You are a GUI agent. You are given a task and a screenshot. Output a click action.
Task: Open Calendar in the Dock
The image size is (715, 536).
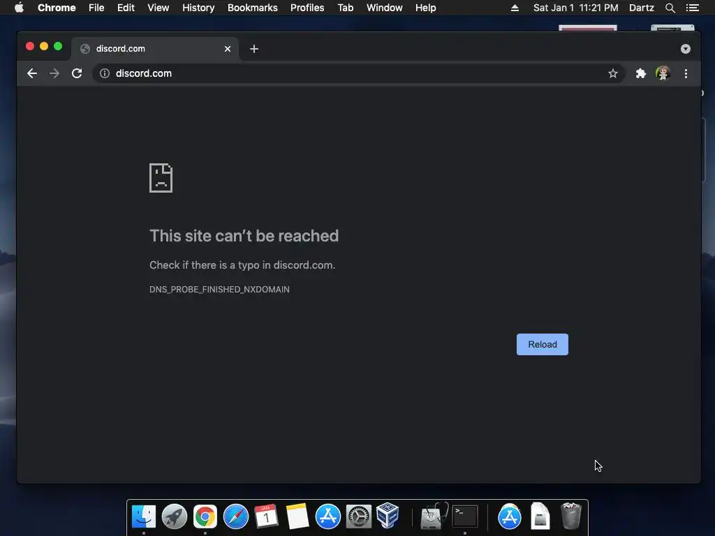pos(266,516)
